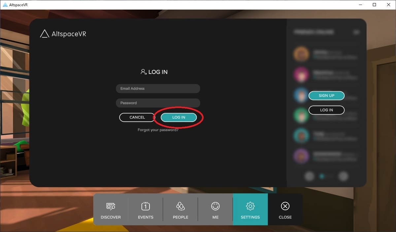Cancel the login form
396x232 pixels.
[x=137, y=117]
